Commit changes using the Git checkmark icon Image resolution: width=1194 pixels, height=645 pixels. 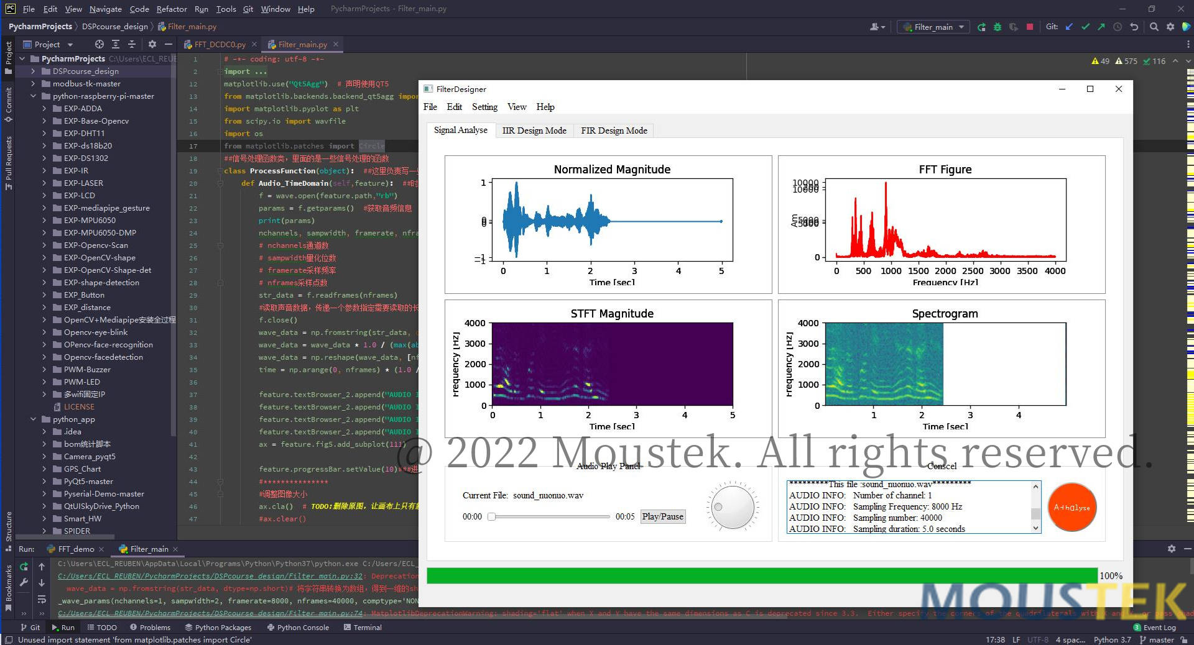coord(1085,27)
